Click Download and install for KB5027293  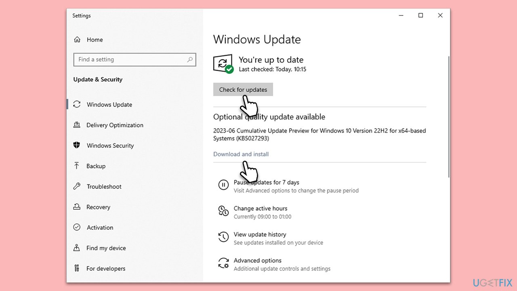241,154
